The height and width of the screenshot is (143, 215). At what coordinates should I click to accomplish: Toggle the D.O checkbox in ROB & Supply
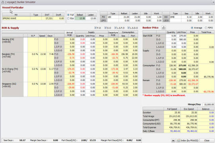(106, 28)
